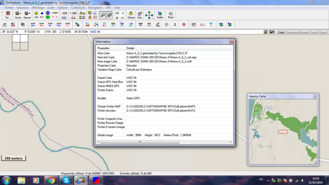
Task: Click the Information scrollbar right arrow
Action: point(231,142)
